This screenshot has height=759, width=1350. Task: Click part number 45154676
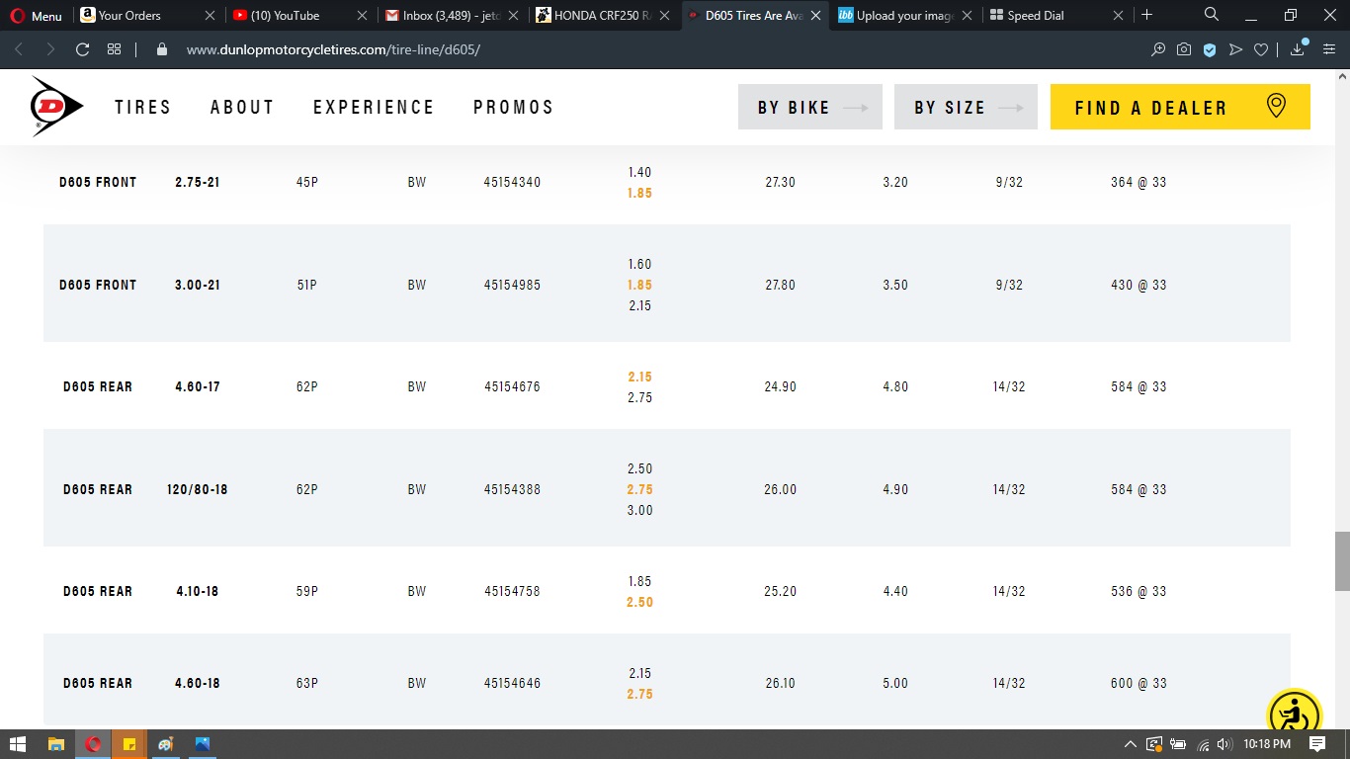(512, 386)
